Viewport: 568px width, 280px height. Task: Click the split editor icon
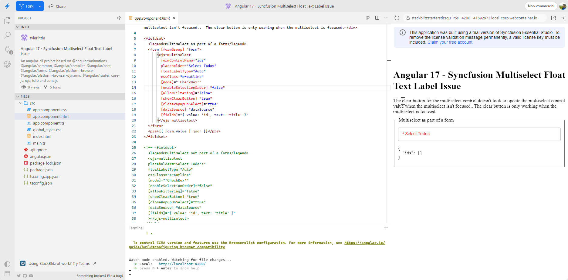(x=377, y=18)
